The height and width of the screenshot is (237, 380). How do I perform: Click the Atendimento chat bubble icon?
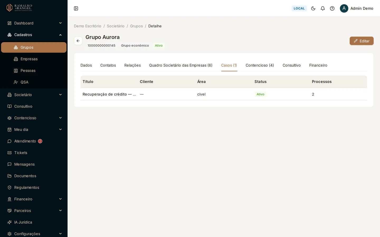(x=9, y=141)
